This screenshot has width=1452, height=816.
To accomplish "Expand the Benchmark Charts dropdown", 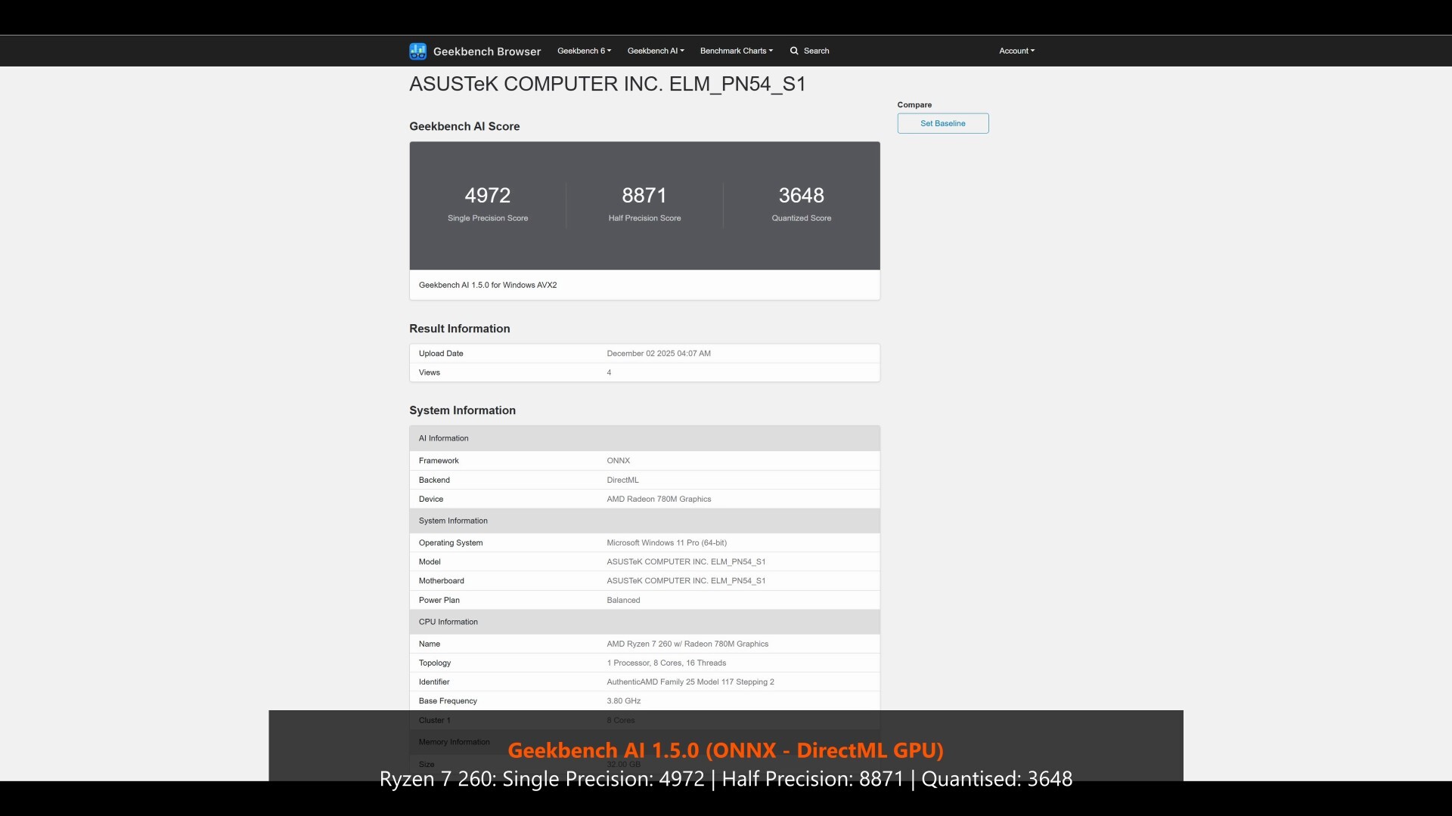I will pos(736,51).
